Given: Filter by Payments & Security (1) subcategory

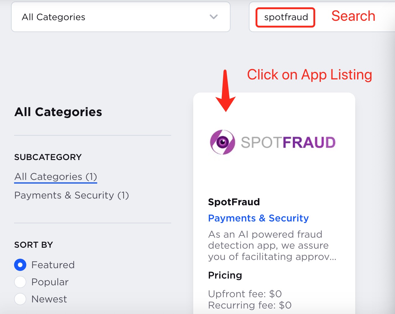Looking at the screenshot, I should (72, 195).
